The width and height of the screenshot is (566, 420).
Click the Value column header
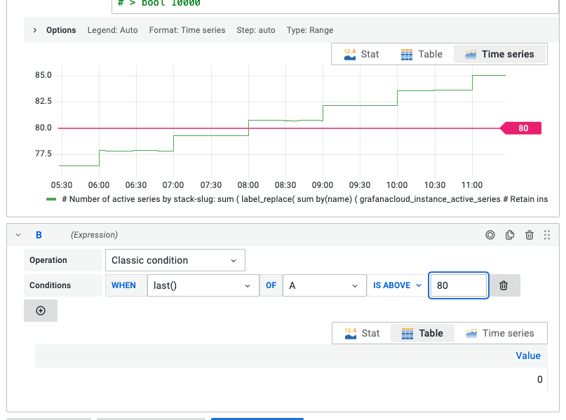coord(528,355)
